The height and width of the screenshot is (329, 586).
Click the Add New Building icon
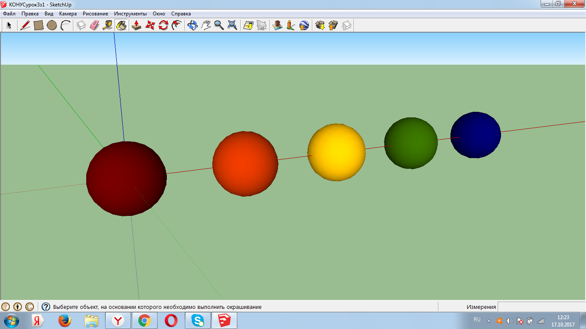[x=278, y=25]
